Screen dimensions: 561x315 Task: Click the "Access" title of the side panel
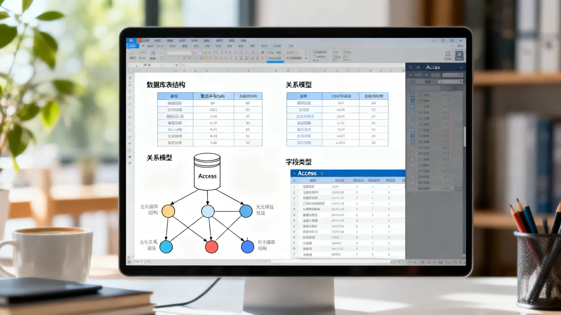click(433, 67)
